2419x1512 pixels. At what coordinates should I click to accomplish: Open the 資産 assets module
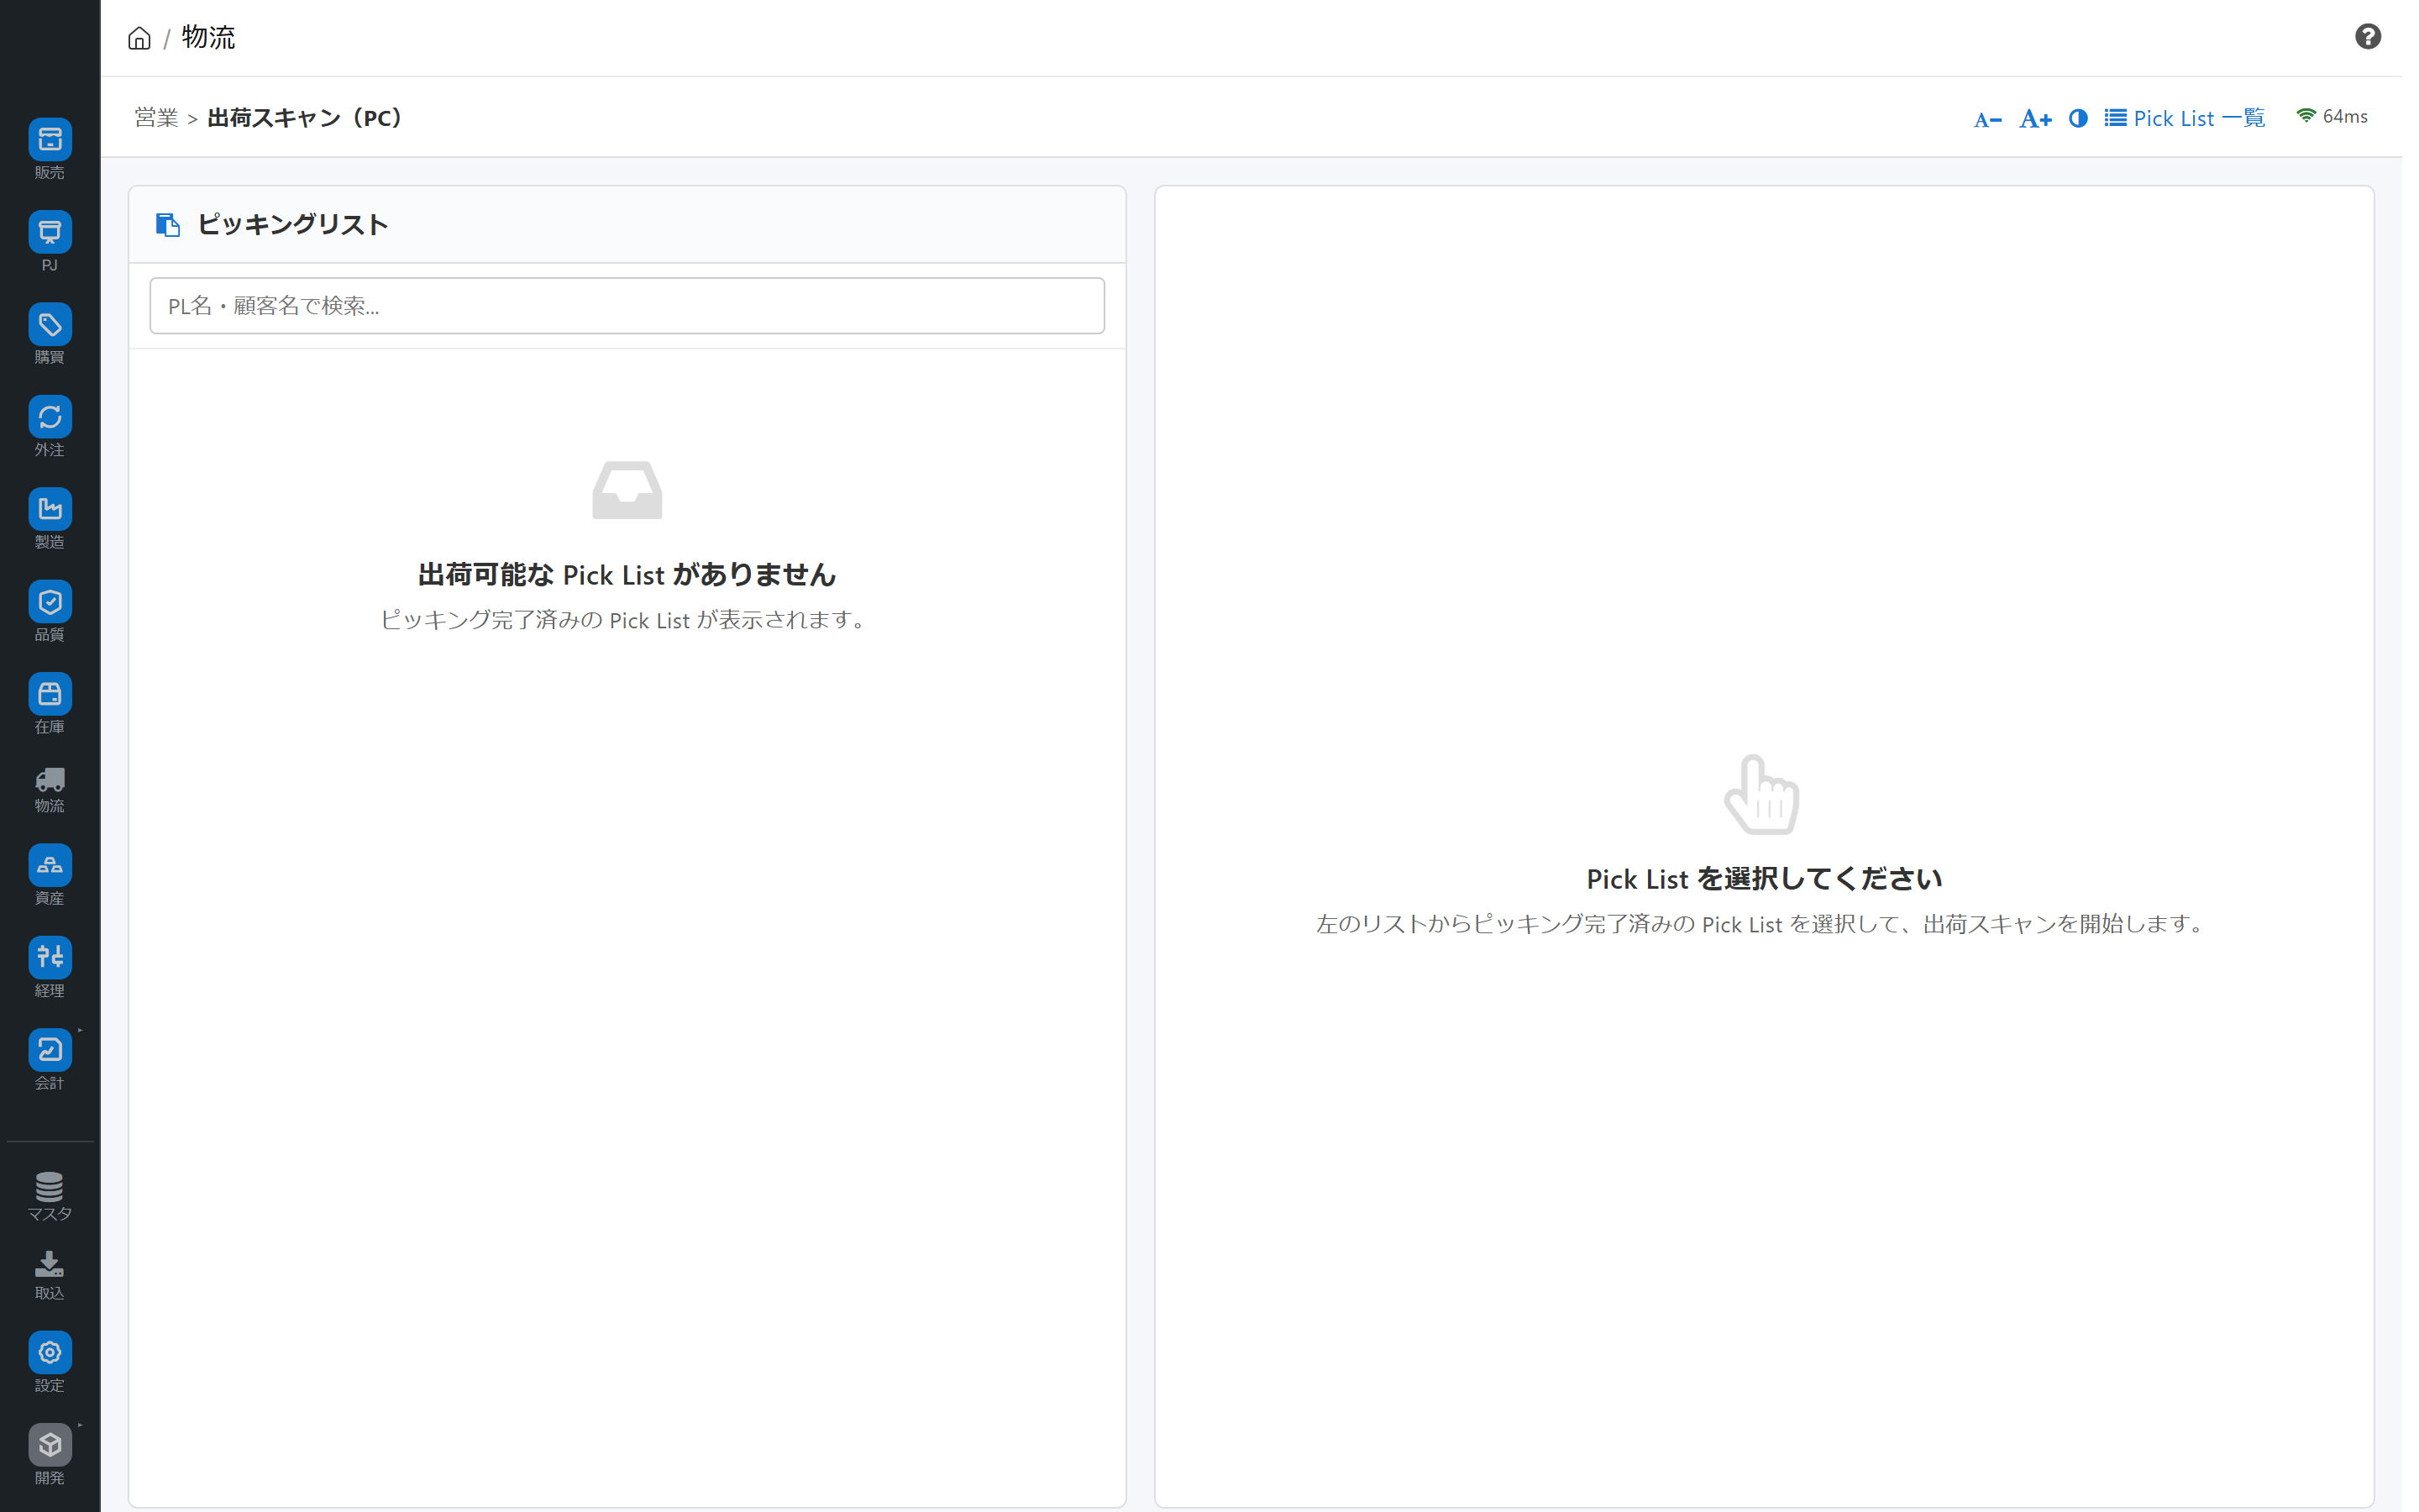[x=50, y=876]
